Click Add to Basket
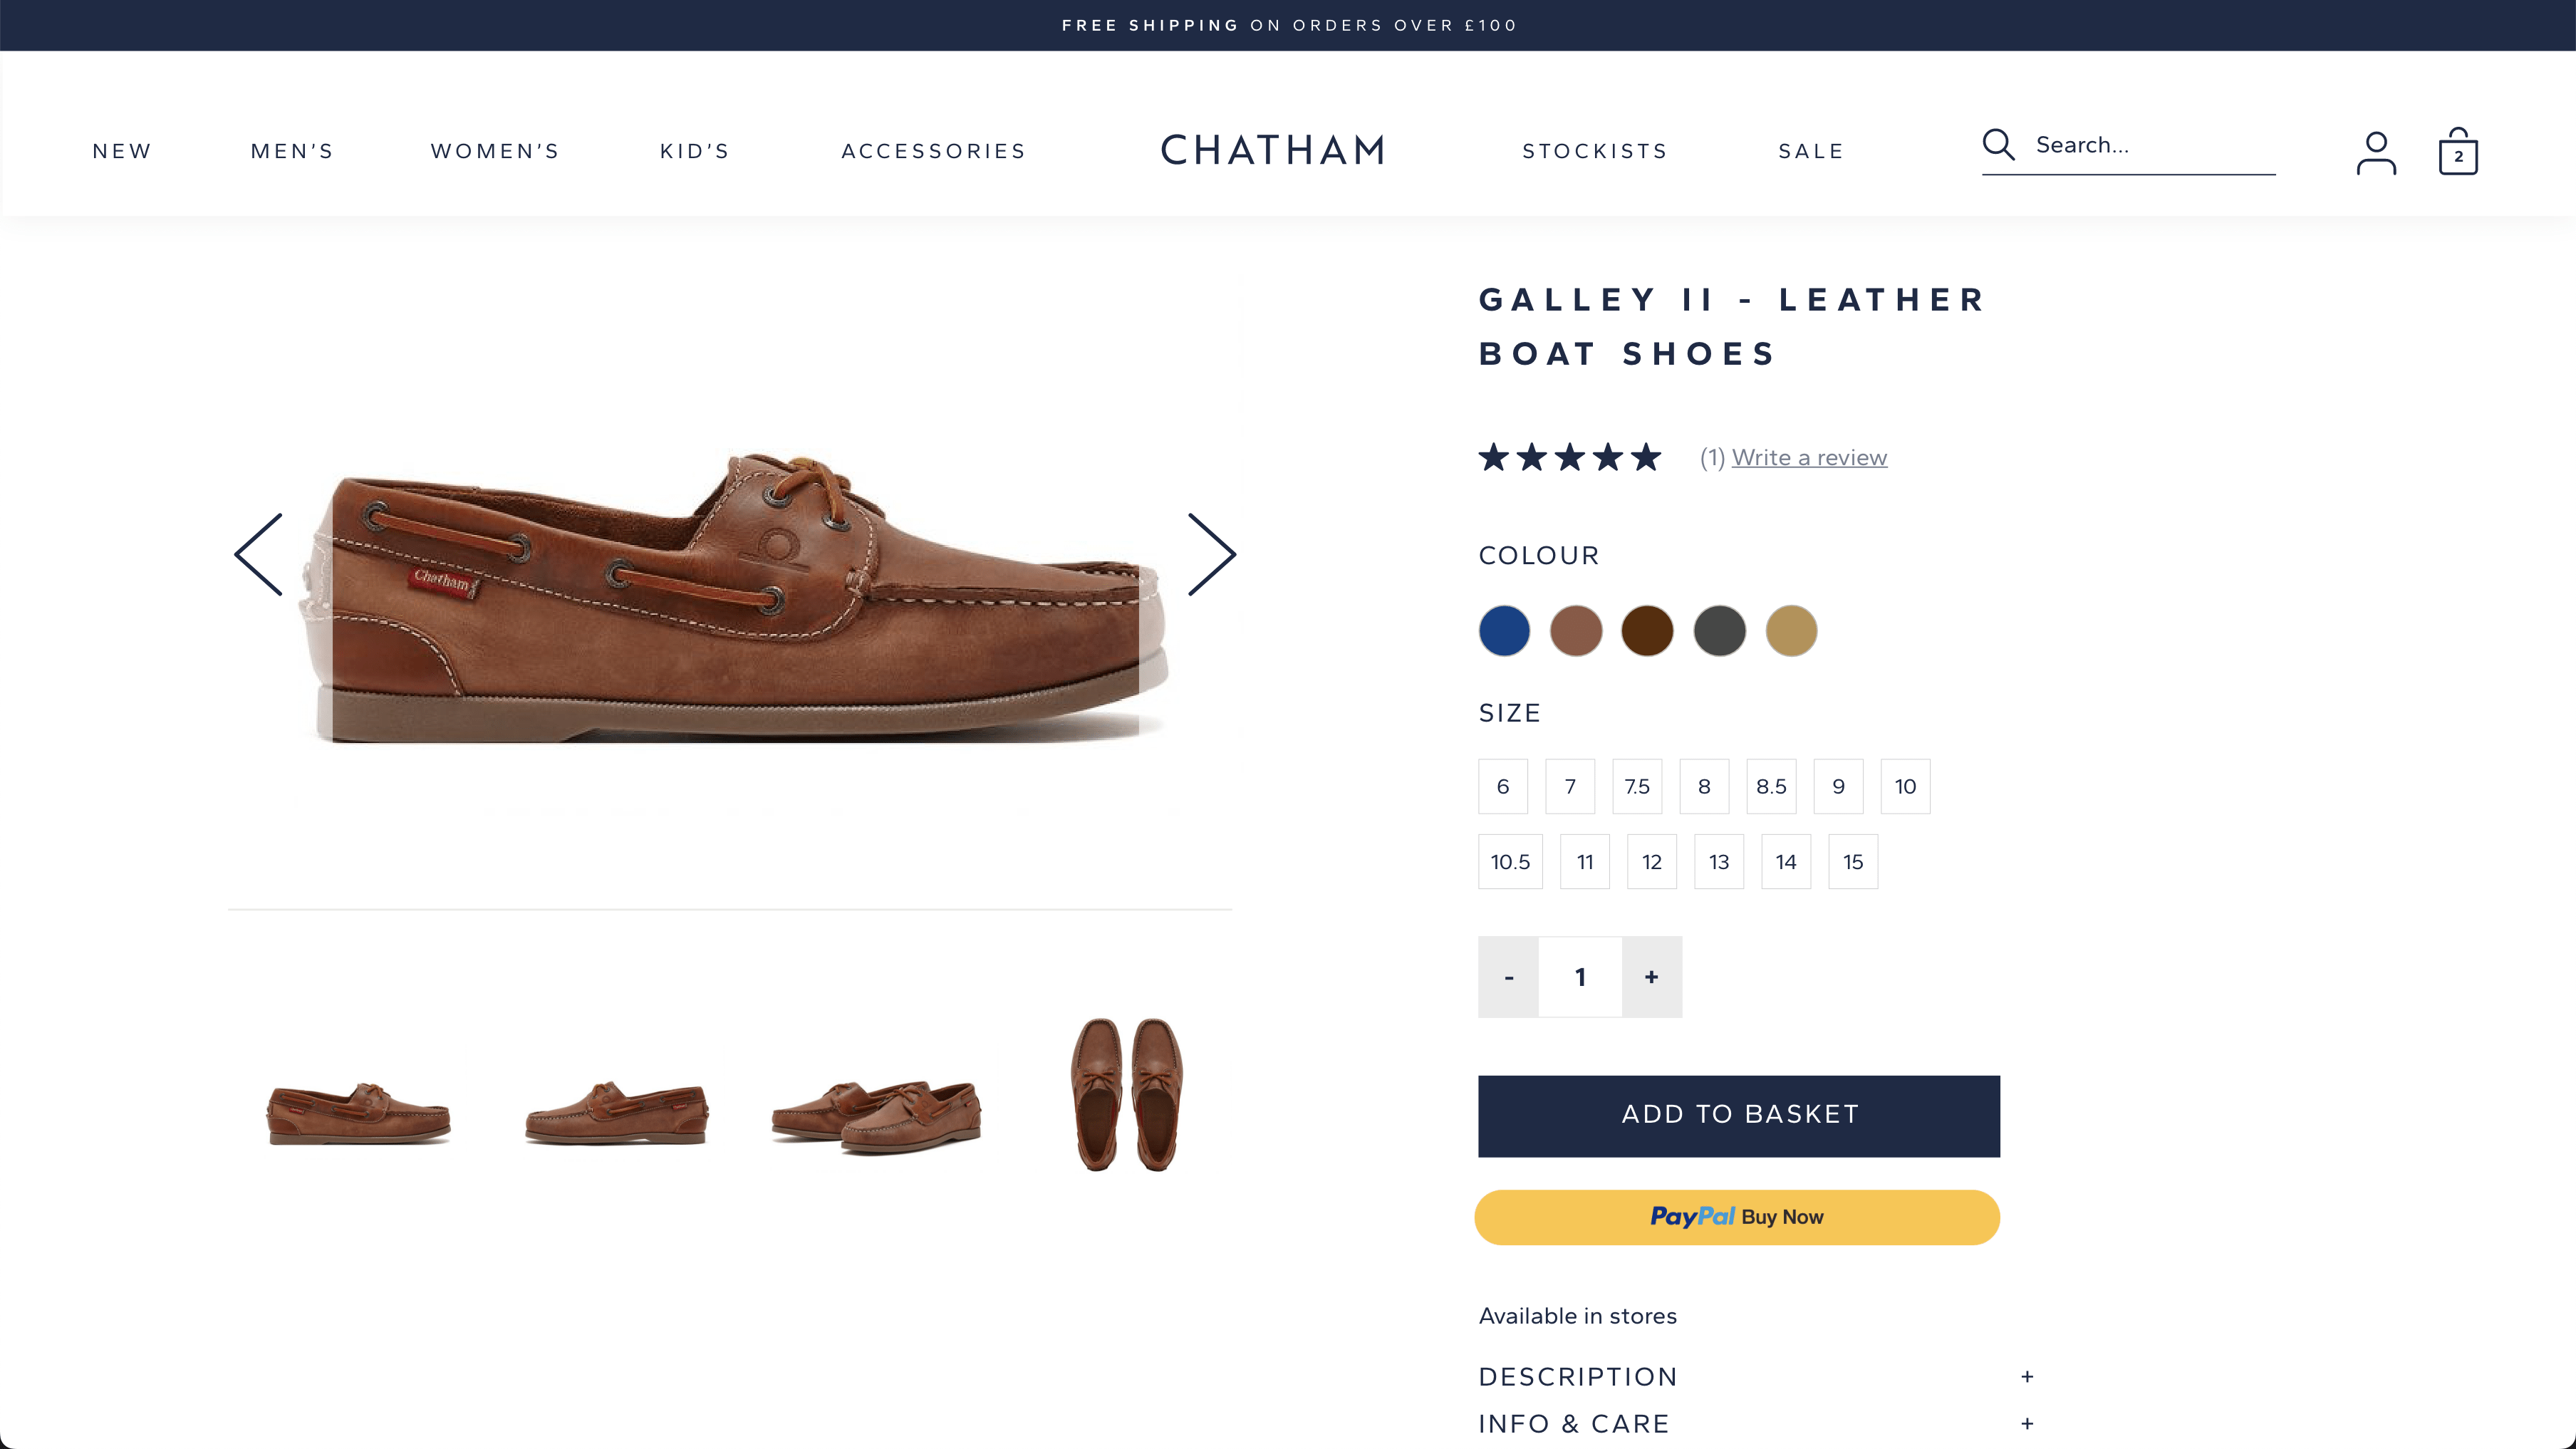This screenshot has height=1449, width=2576. (1739, 1116)
